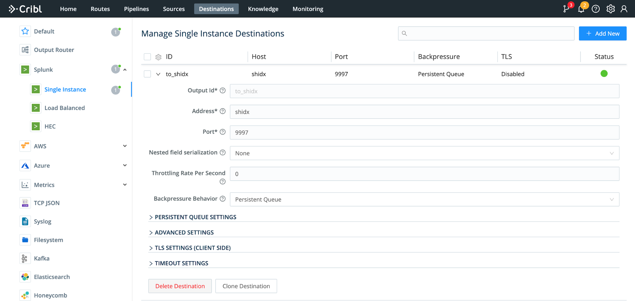Expand Advanced Settings section
The width and height of the screenshot is (635, 301).
(181, 232)
